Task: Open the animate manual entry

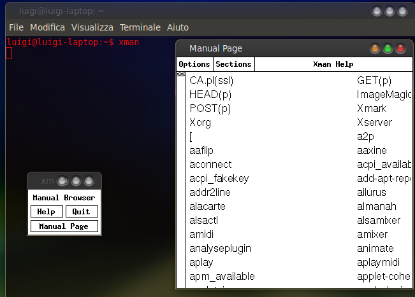Action: coord(375,249)
